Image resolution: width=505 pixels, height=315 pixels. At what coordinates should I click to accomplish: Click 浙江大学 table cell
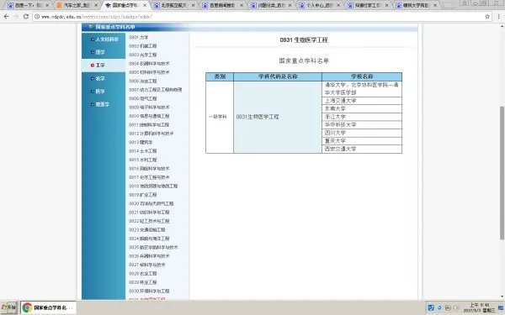(362, 117)
